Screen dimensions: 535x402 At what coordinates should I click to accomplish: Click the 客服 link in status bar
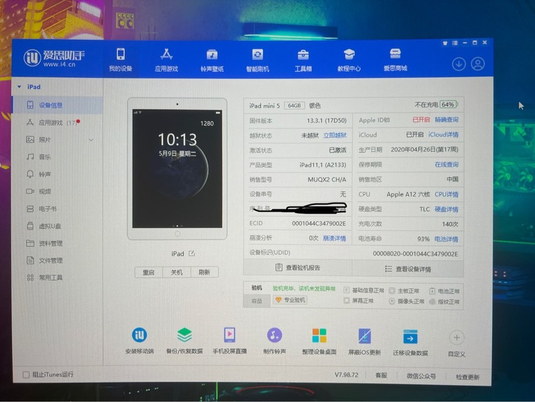[381, 376]
